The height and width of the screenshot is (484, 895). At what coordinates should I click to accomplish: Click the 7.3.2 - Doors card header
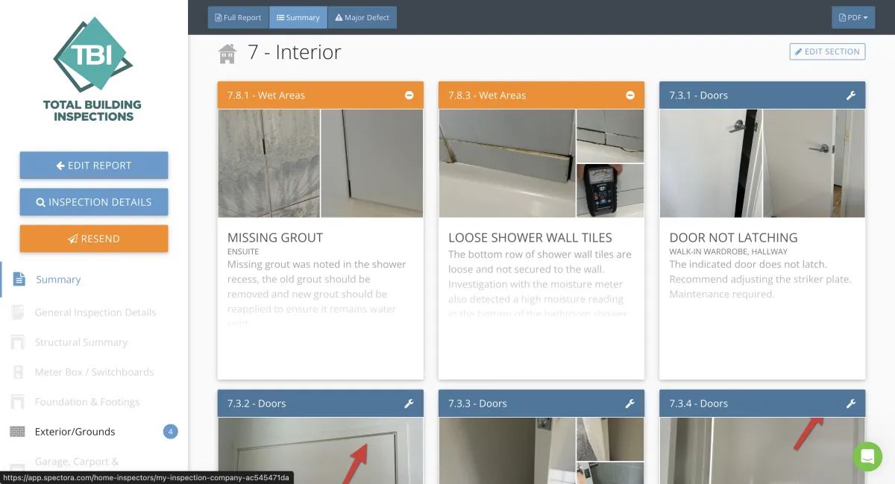pos(321,403)
